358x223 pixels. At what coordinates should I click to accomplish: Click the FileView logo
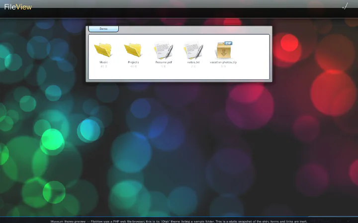tap(18, 7)
